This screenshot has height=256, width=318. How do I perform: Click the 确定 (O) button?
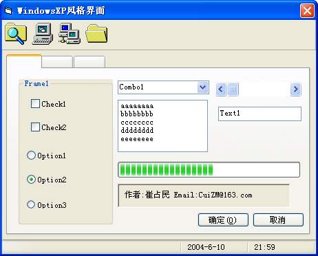click(x=223, y=220)
